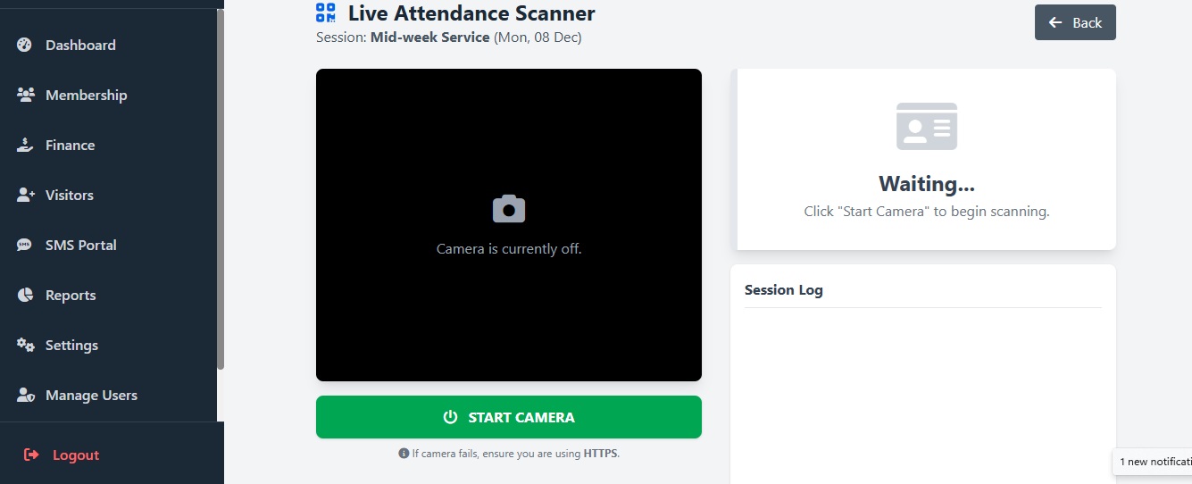Click the camera icon in video preview

[x=509, y=209]
